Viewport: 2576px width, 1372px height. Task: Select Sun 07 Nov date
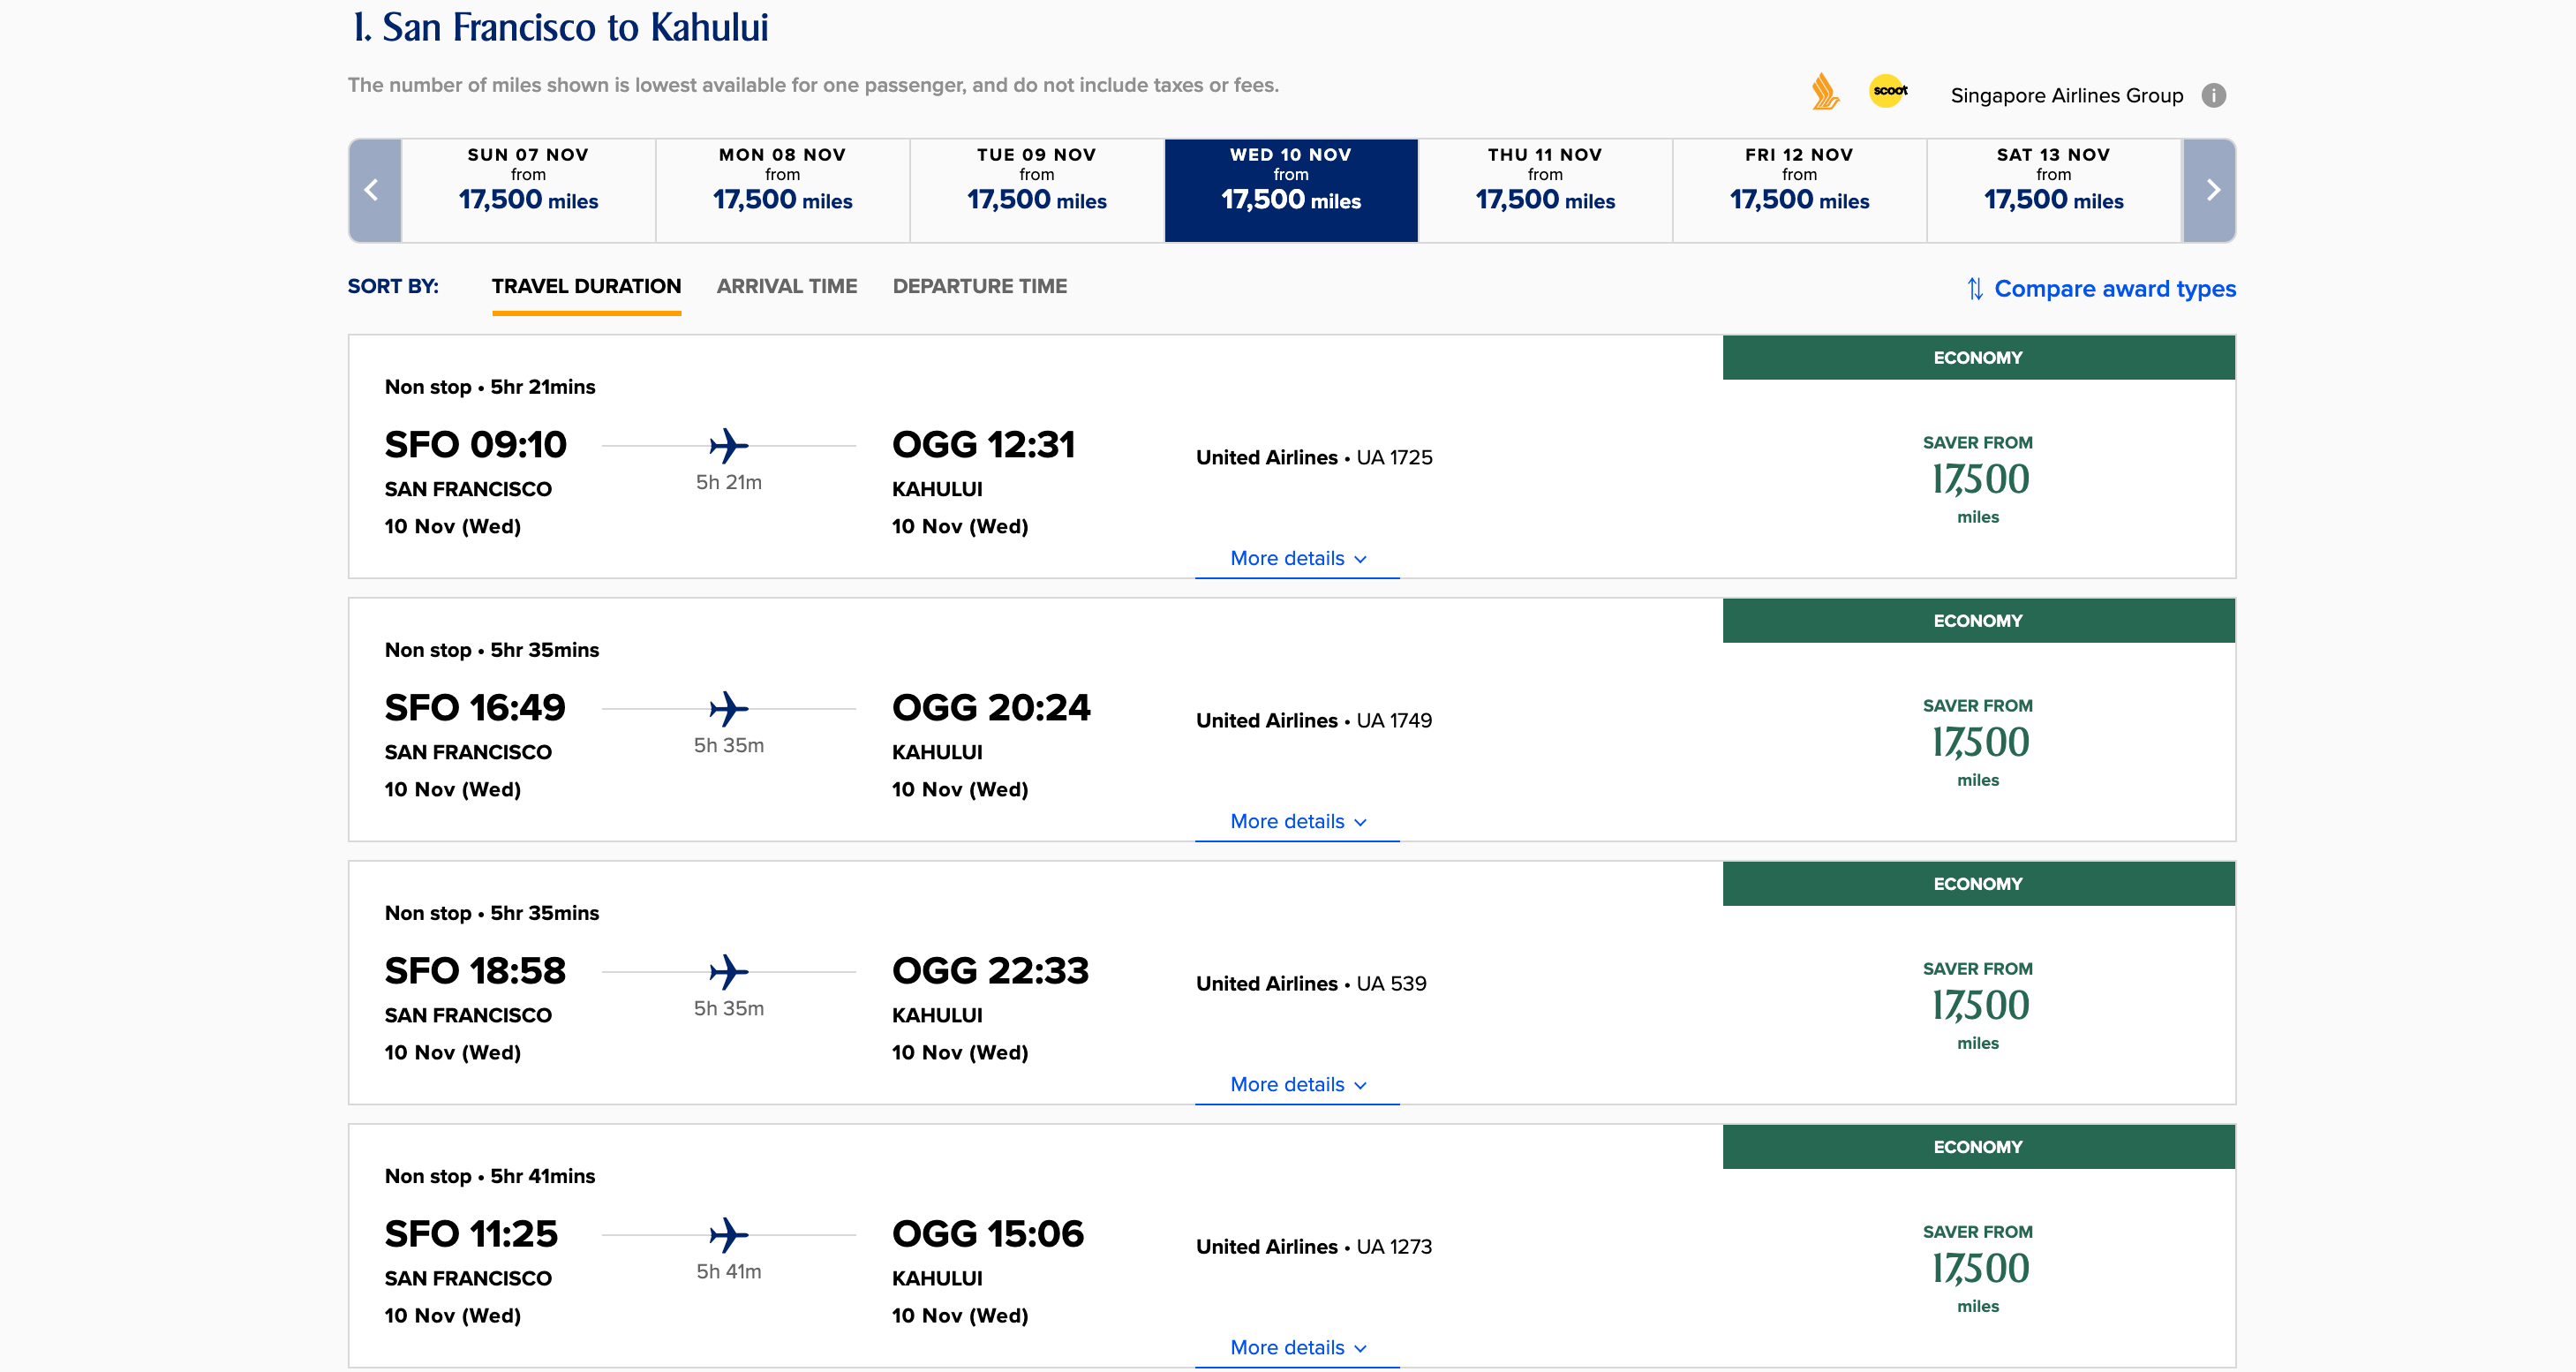click(x=528, y=190)
